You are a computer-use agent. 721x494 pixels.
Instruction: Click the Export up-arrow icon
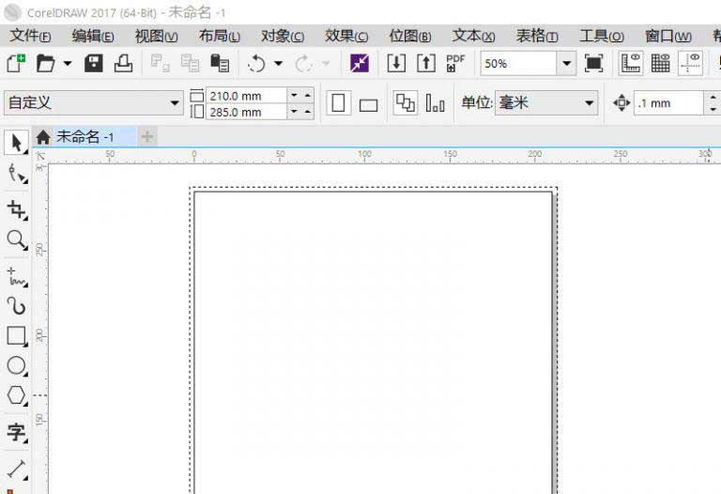click(x=426, y=64)
